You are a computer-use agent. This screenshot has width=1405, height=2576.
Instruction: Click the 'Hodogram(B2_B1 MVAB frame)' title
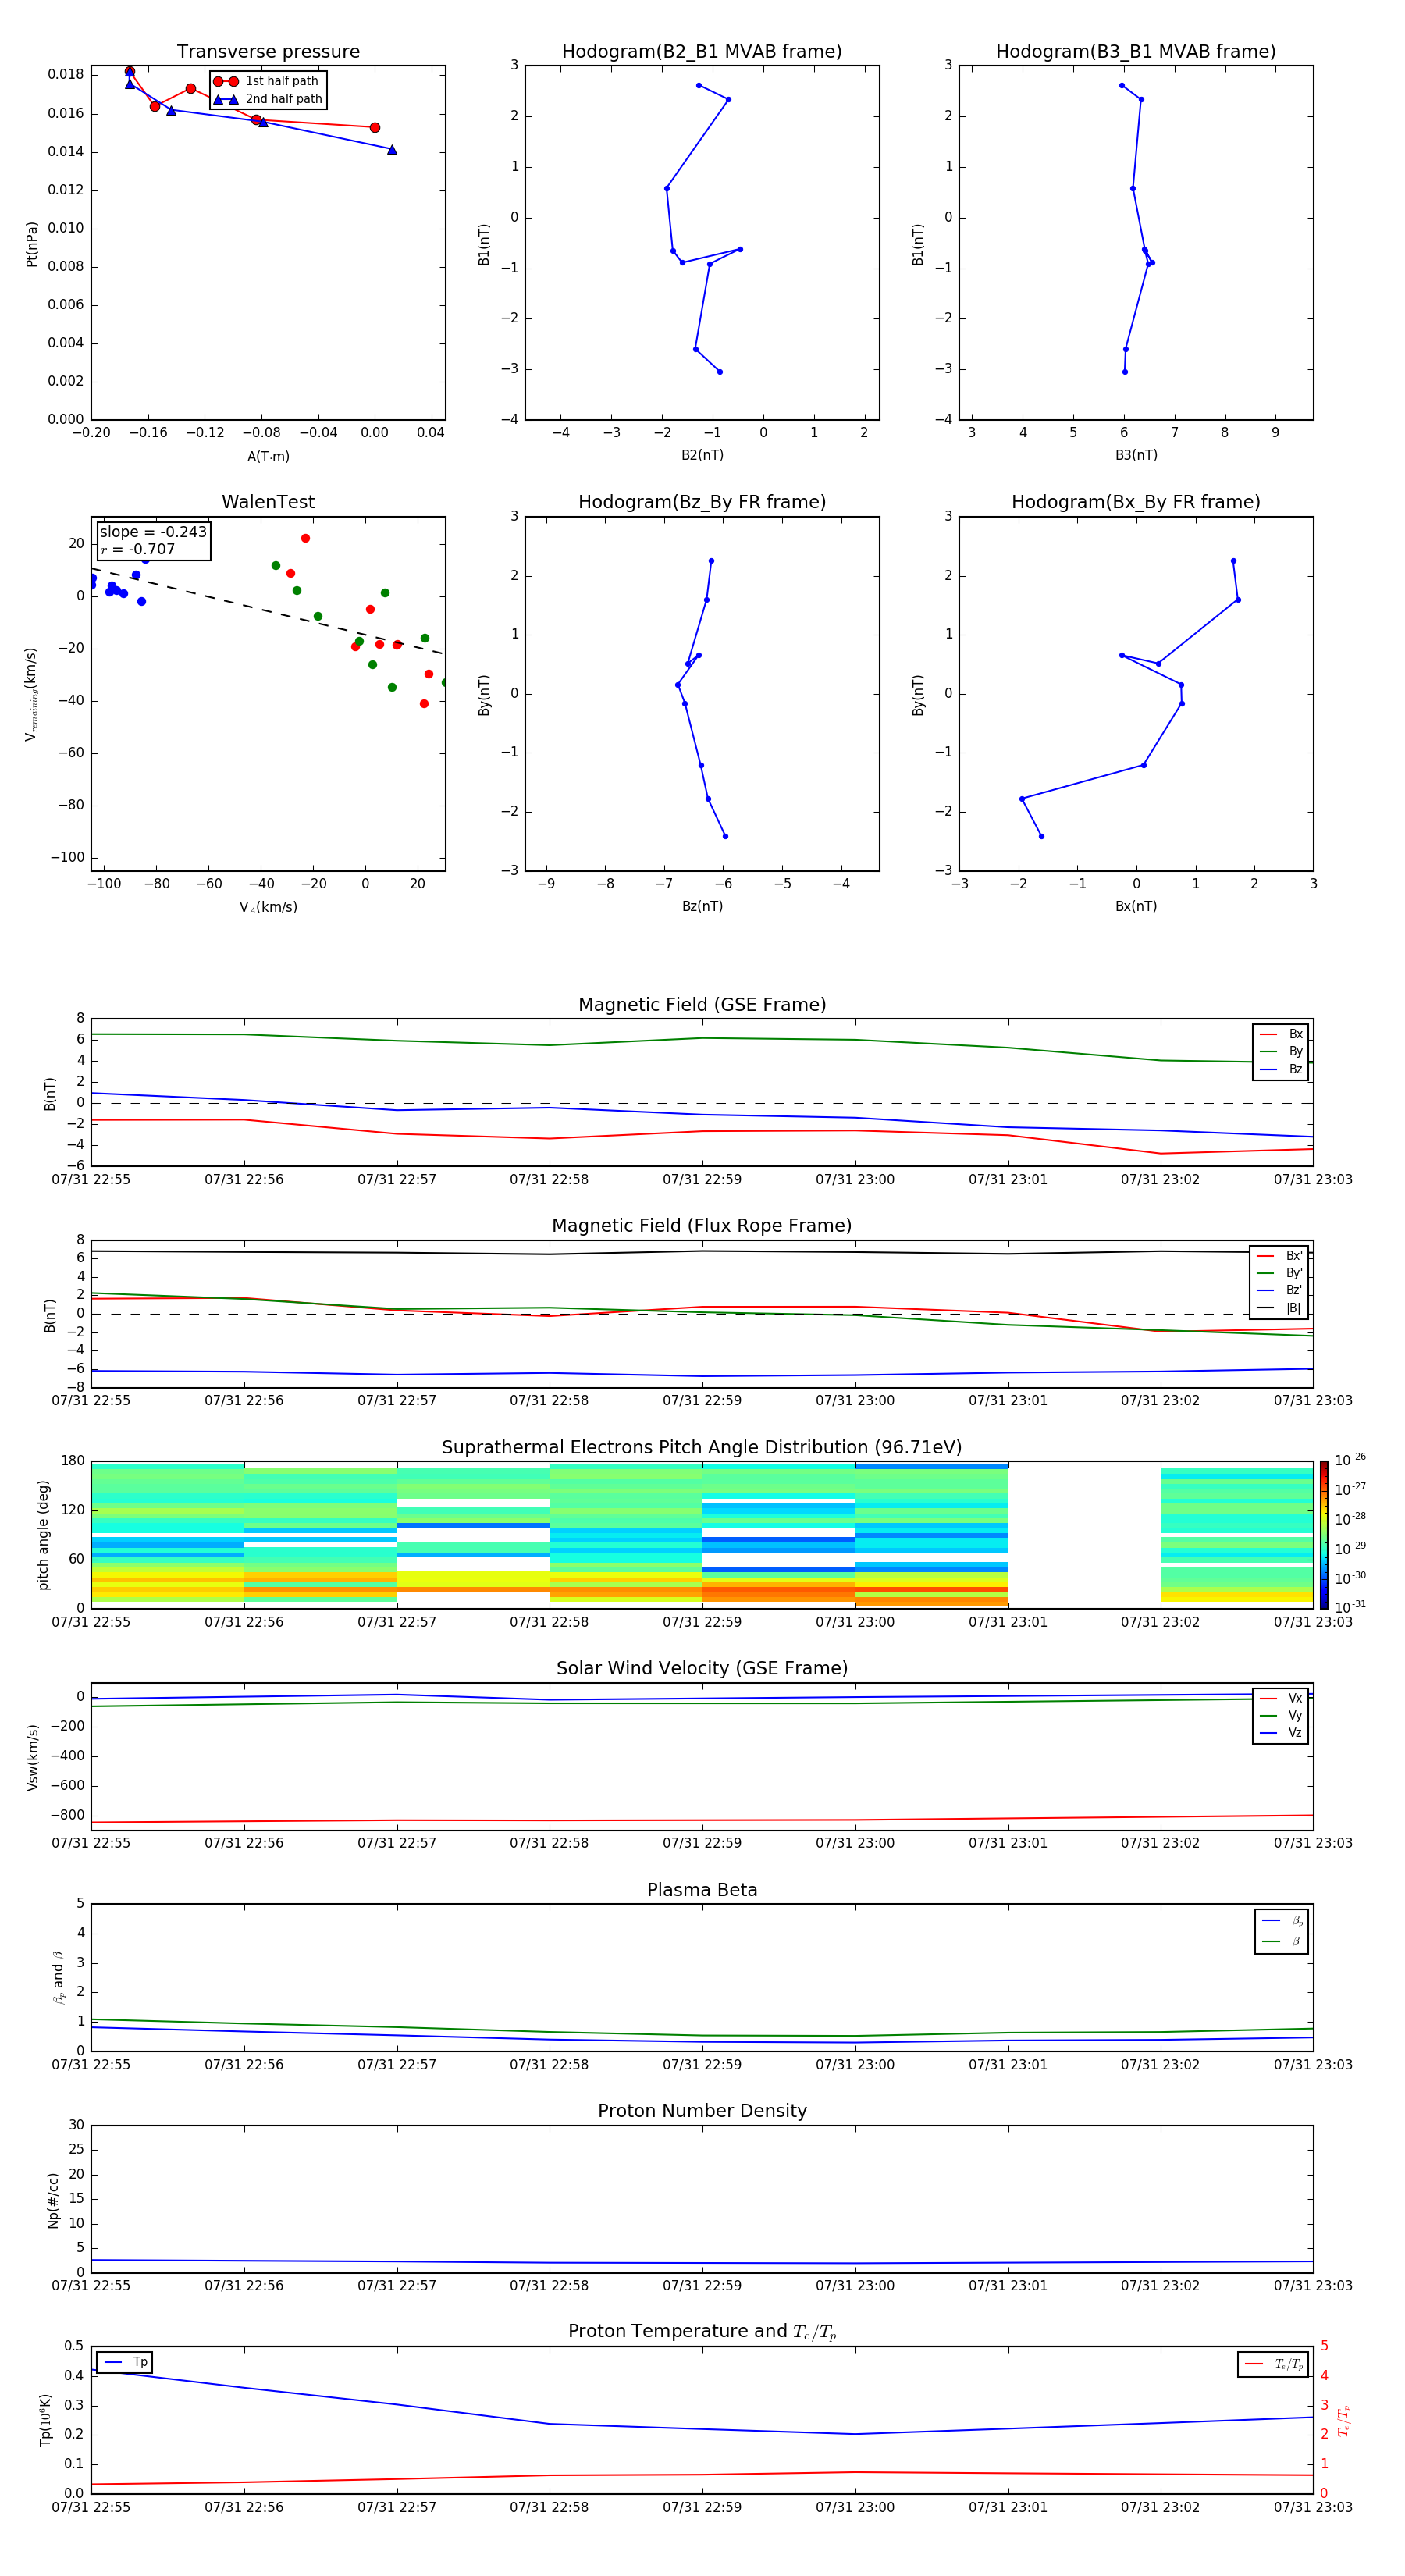click(702, 52)
